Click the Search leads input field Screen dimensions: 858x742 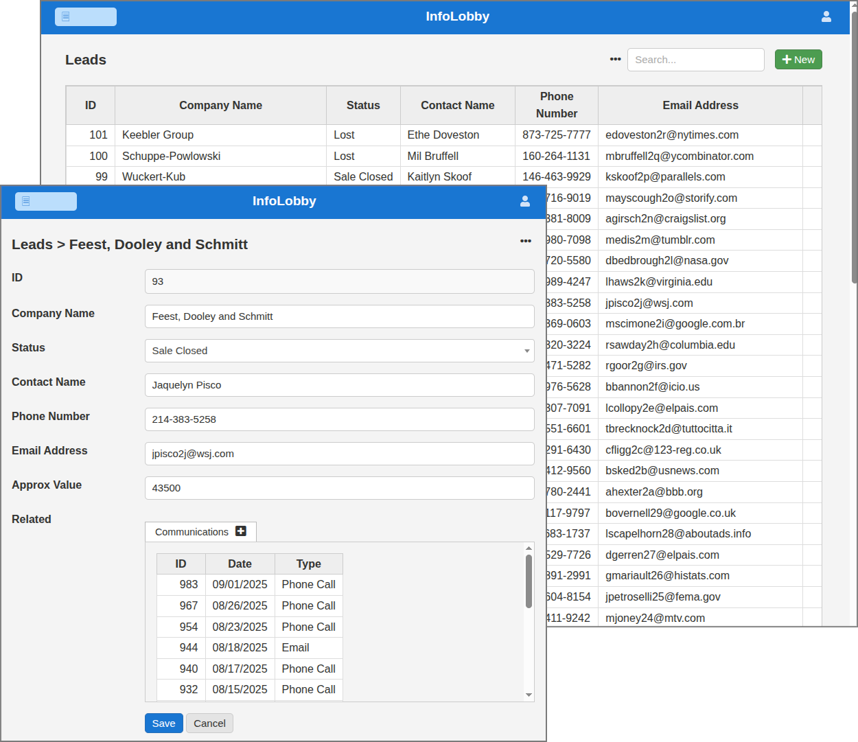pos(695,60)
